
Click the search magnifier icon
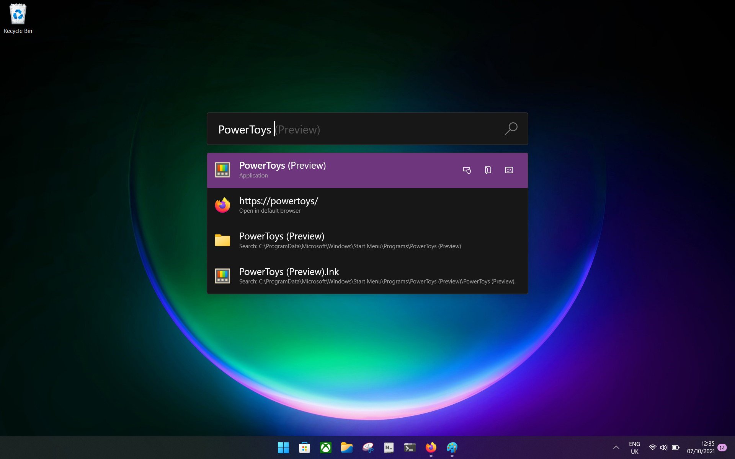(511, 129)
